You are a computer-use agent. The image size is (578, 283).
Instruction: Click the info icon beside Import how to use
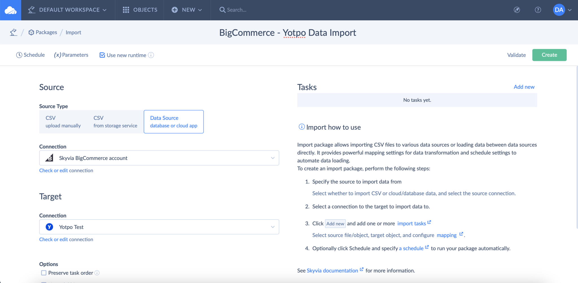point(301,127)
